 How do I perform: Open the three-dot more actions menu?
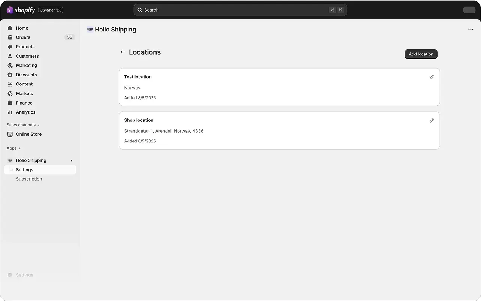pyautogui.click(x=471, y=30)
